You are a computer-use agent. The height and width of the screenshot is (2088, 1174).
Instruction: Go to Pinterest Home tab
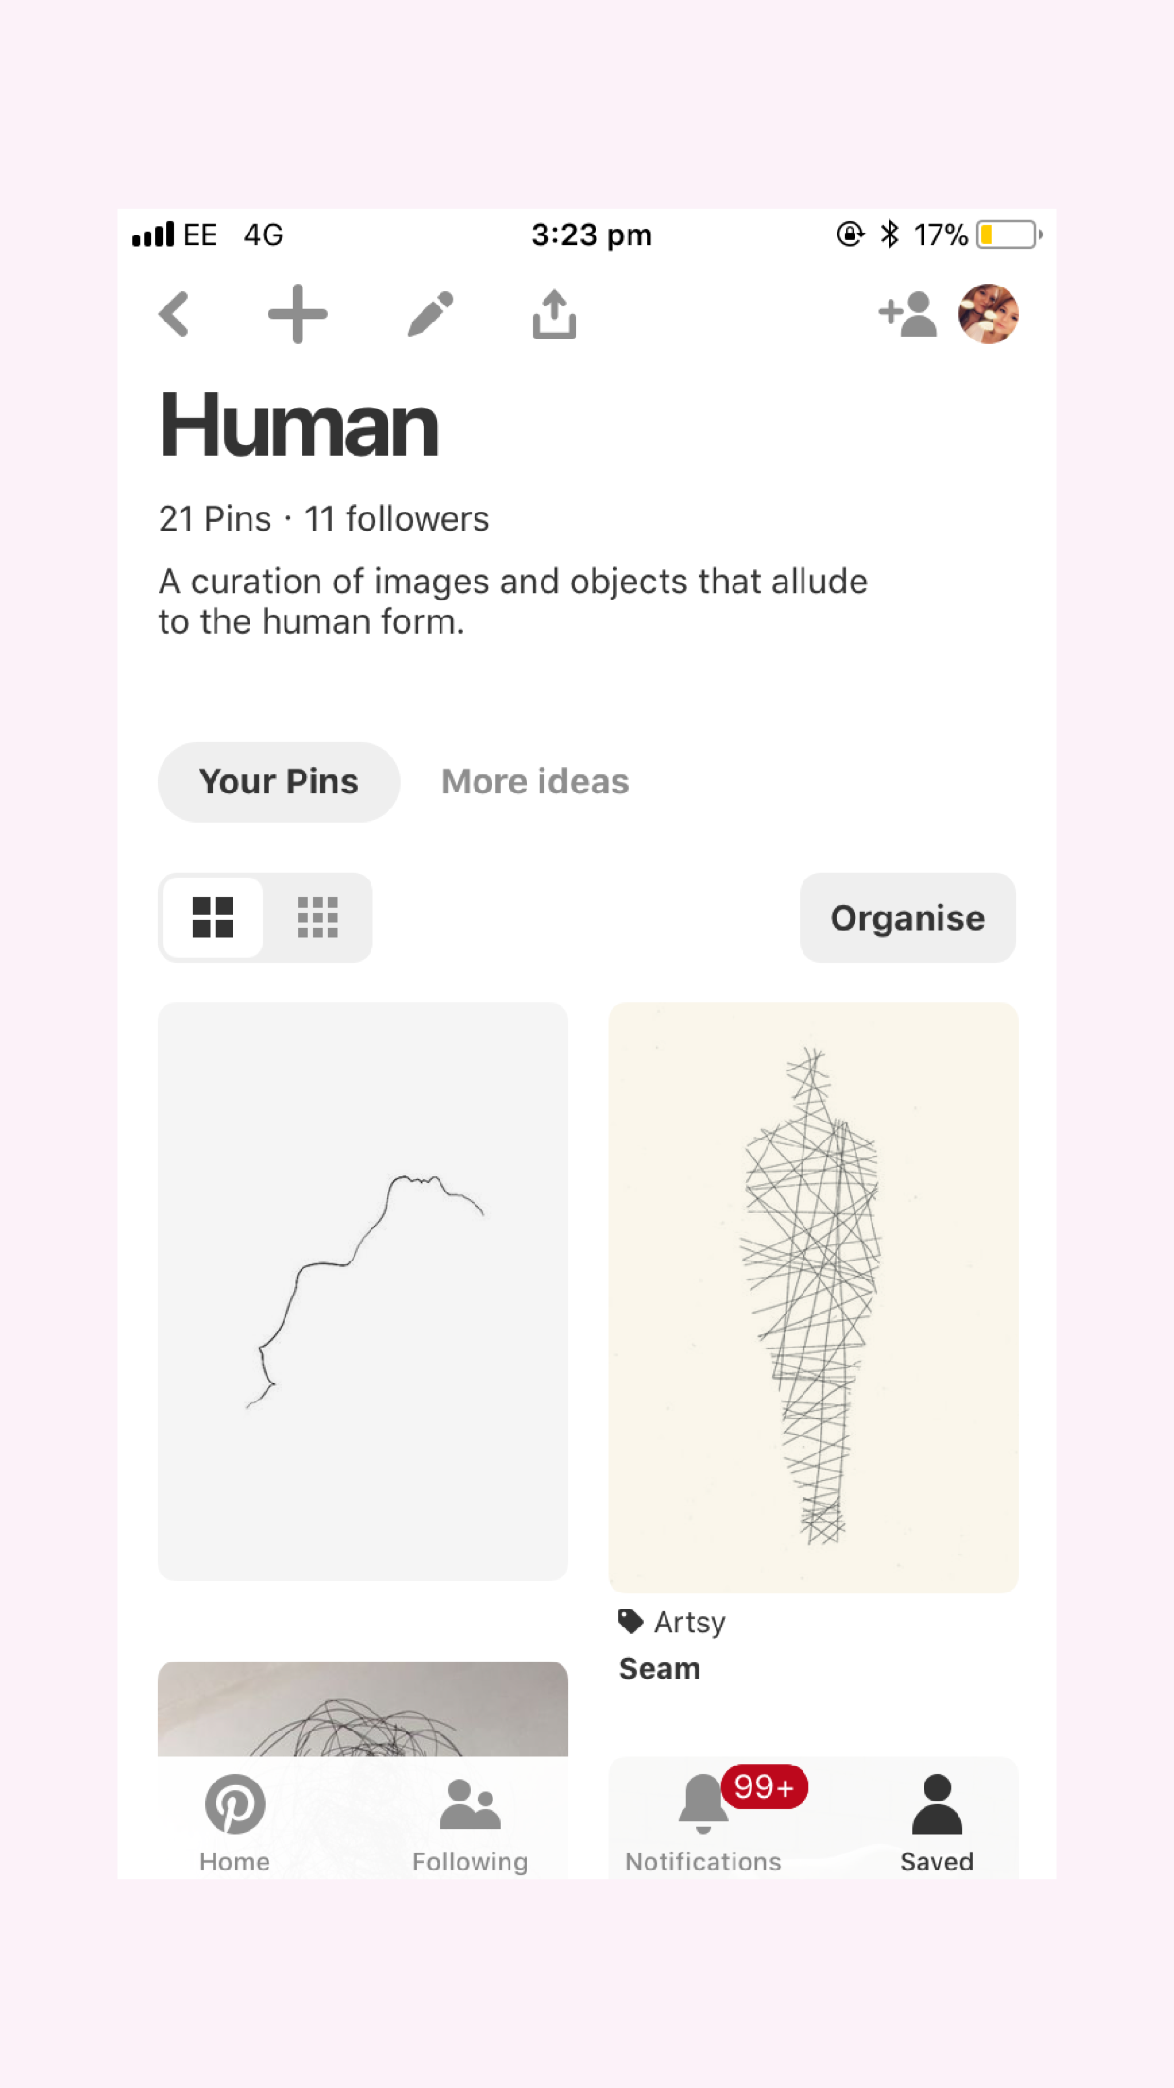[234, 1822]
